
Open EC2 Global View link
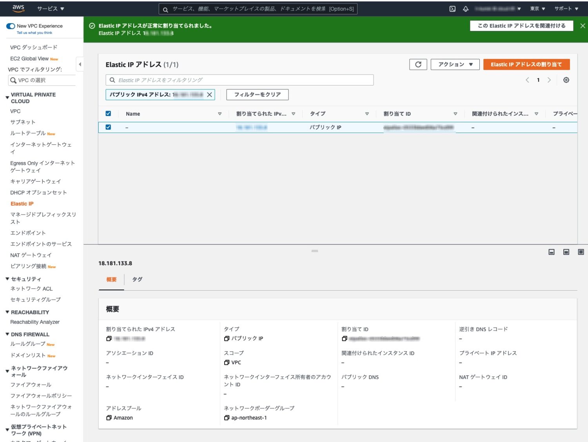click(29, 59)
